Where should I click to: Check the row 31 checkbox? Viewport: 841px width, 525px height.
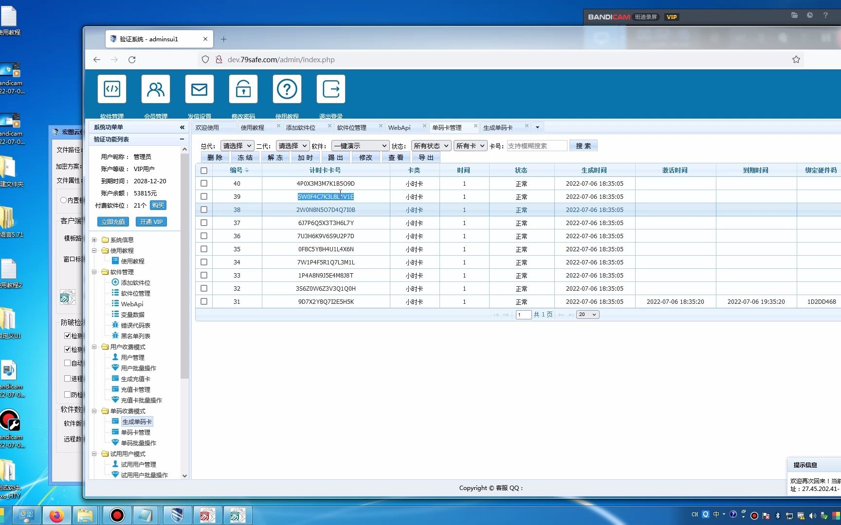pos(204,302)
